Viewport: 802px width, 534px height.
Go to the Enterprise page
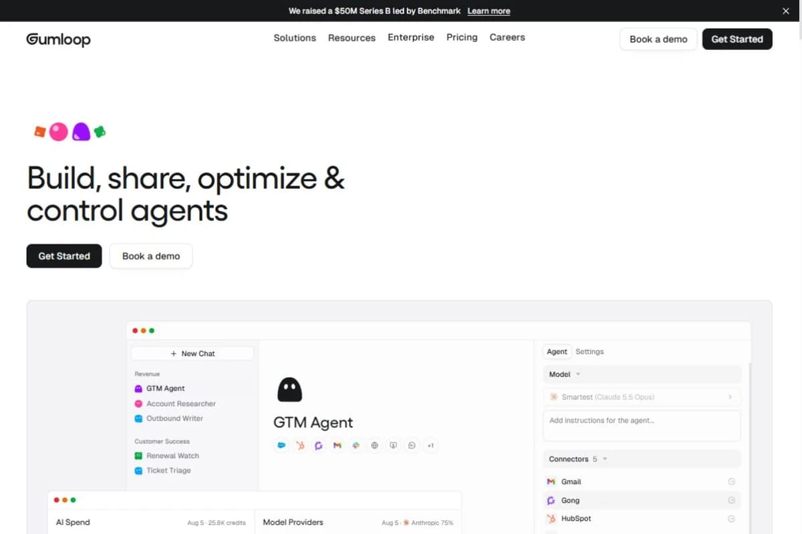(x=411, y=37)
